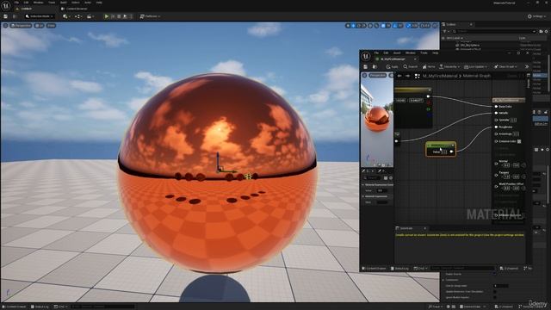The image size is (551, 310).
Task: Click the forward arrow in Material Graph
Action: (407, 76)
